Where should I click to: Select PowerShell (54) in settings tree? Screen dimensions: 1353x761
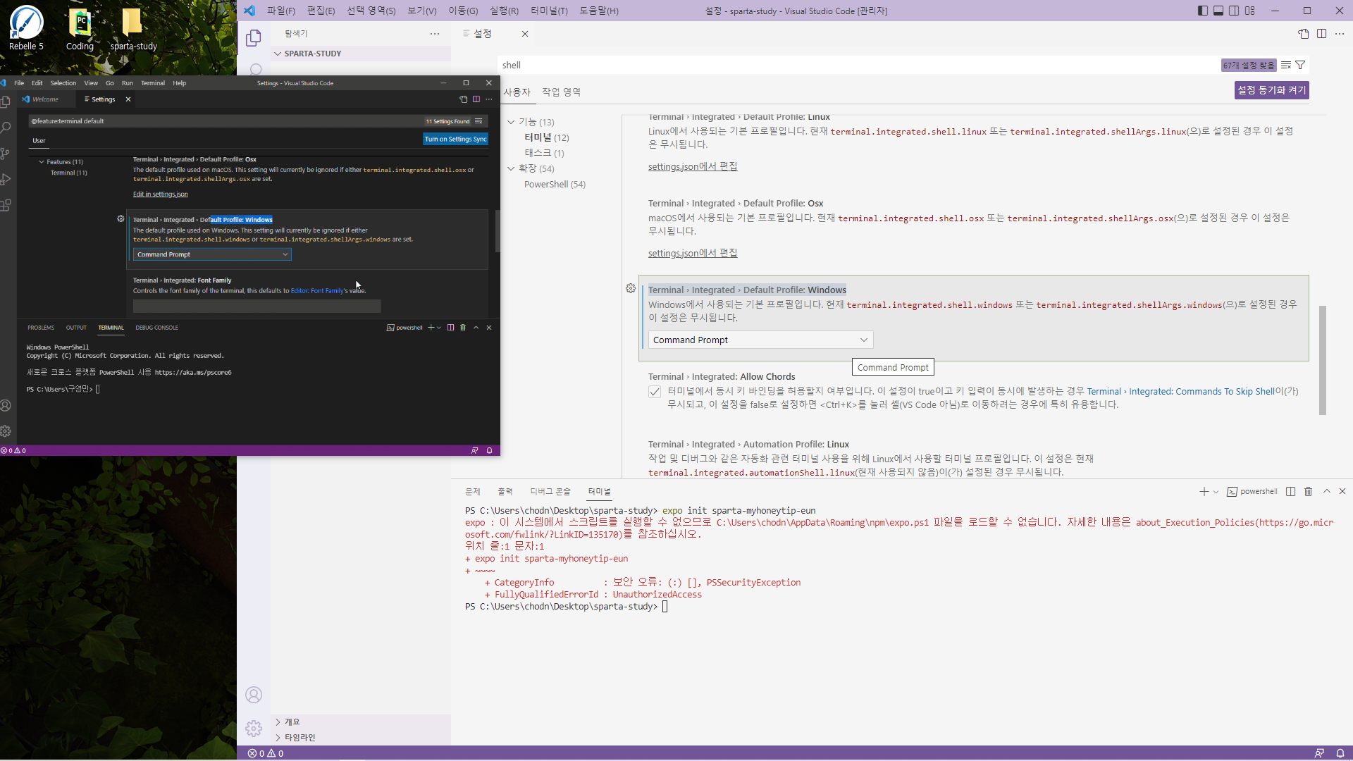pos(555,184)
